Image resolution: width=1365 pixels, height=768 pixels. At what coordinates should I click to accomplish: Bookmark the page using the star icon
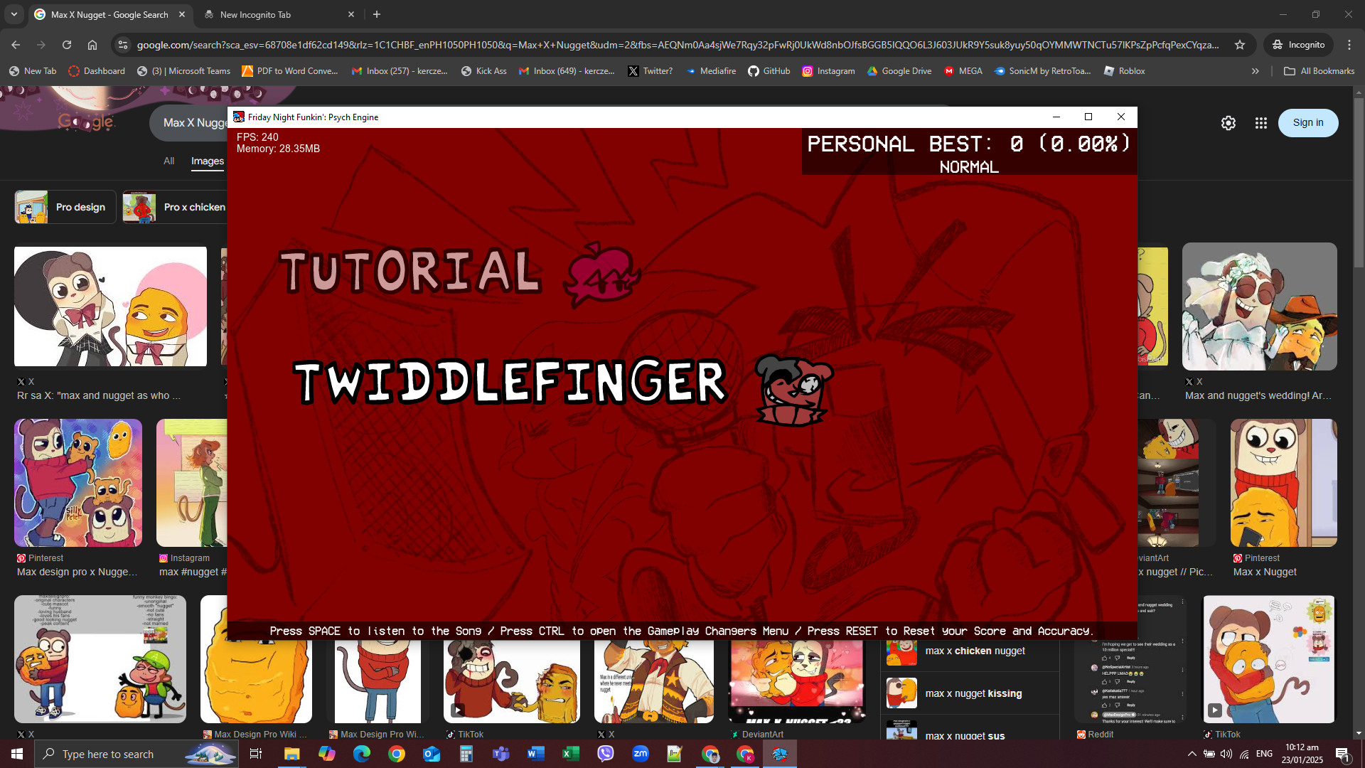click(x=1240, y=44)
